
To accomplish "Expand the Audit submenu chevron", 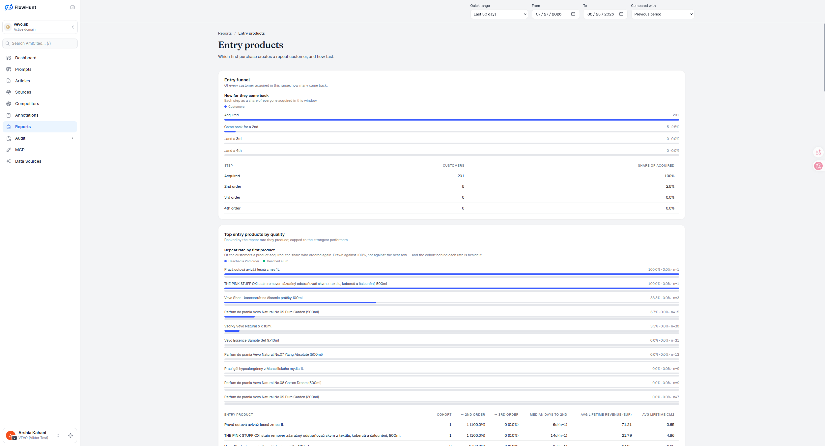I will (72, 138).
